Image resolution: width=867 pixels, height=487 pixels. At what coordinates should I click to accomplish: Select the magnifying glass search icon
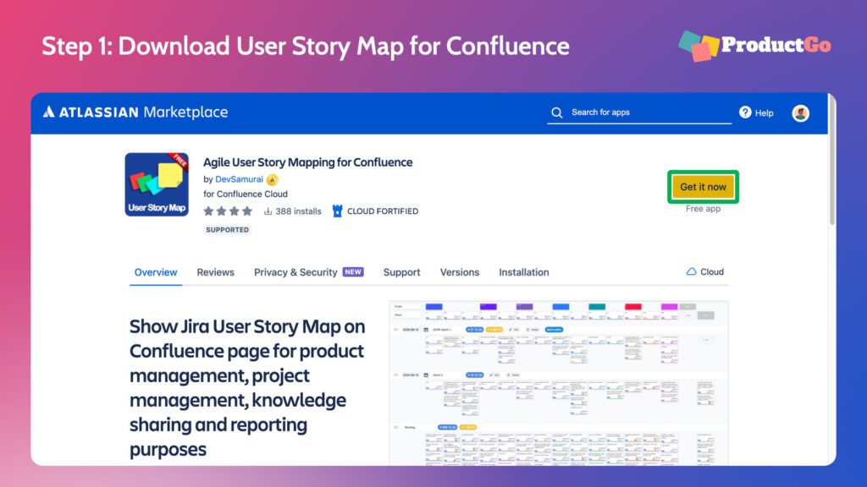(x=557, y=112)
